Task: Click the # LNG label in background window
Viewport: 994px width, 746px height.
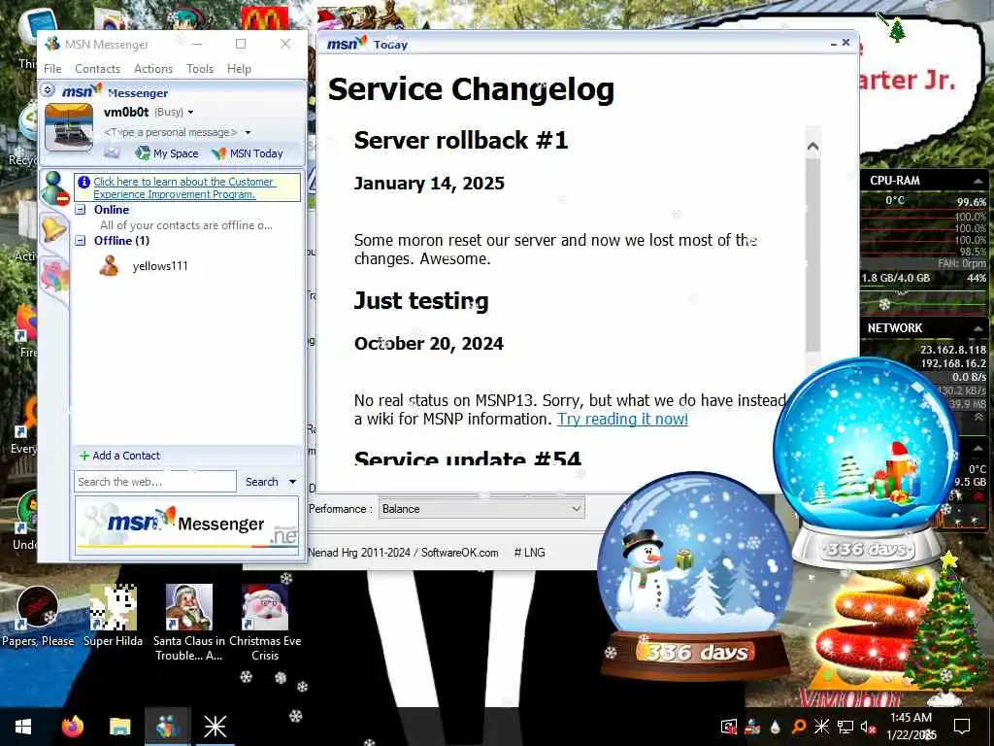Action: point(529,553)
